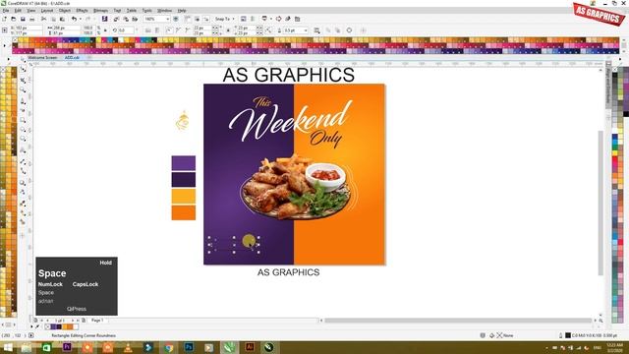This screenshot has height=354, width=629.
Task: Click the Windows Start button
Action: coord(8,347)
